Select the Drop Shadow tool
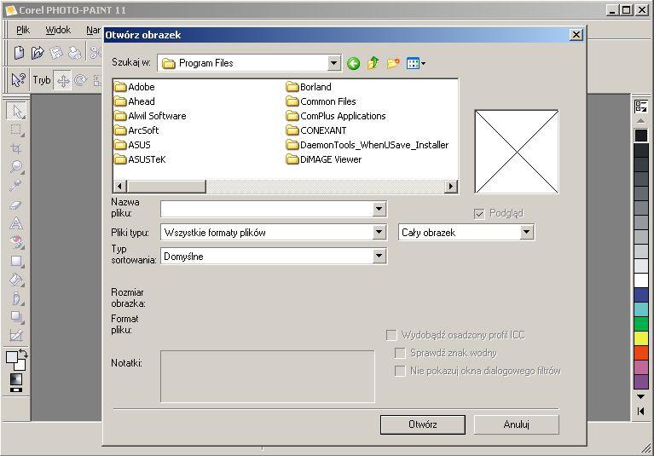The image size is (654, 456). 16,317
